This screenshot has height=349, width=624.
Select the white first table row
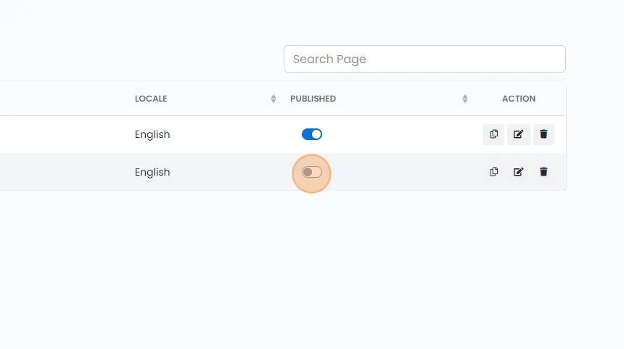point(283,134)
